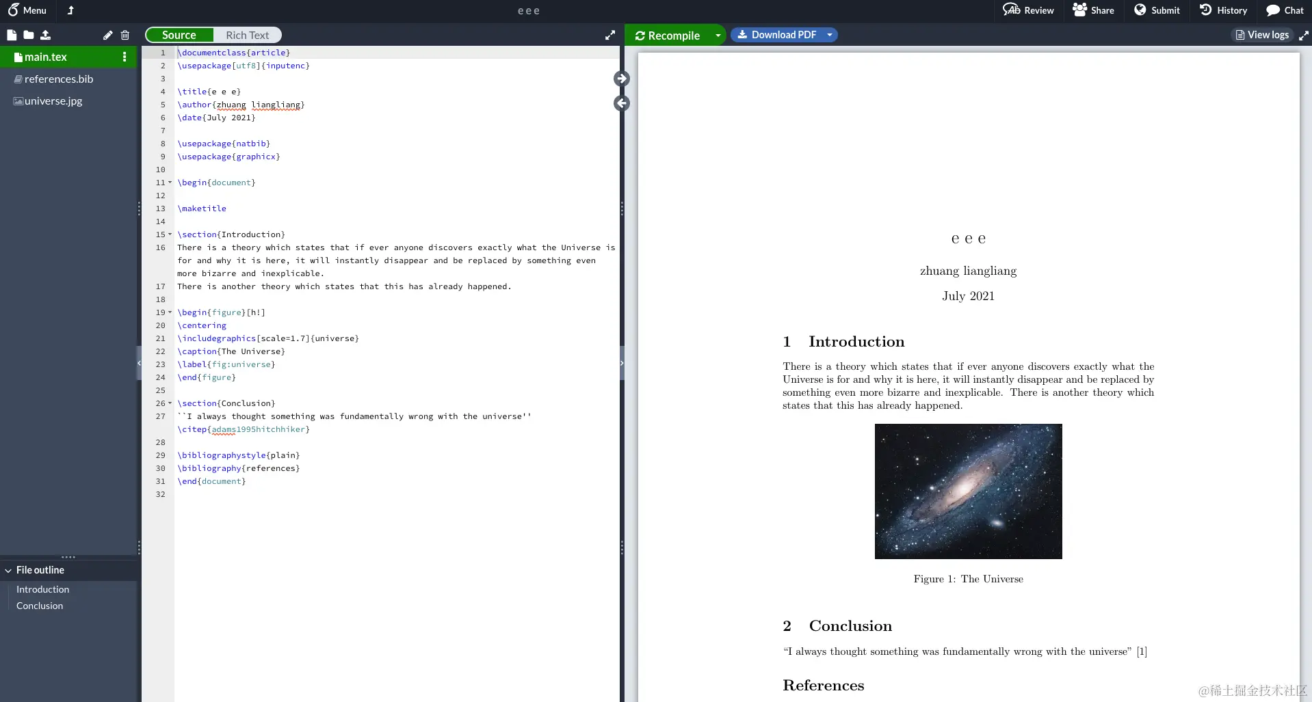Click the citation [1] in the PDF preview

point(1142,651)
